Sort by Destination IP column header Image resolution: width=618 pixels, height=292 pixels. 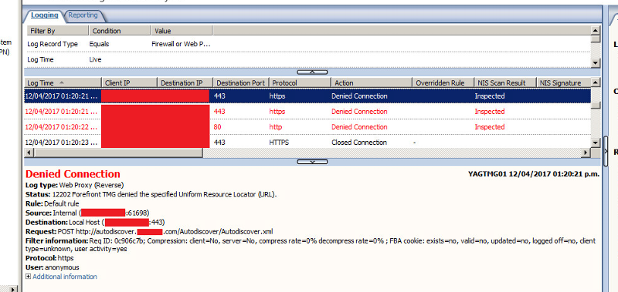pos(185,83)
